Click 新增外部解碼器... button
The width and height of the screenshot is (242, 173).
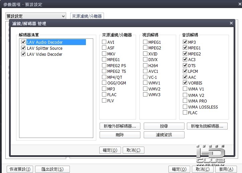tap(120, 126)
